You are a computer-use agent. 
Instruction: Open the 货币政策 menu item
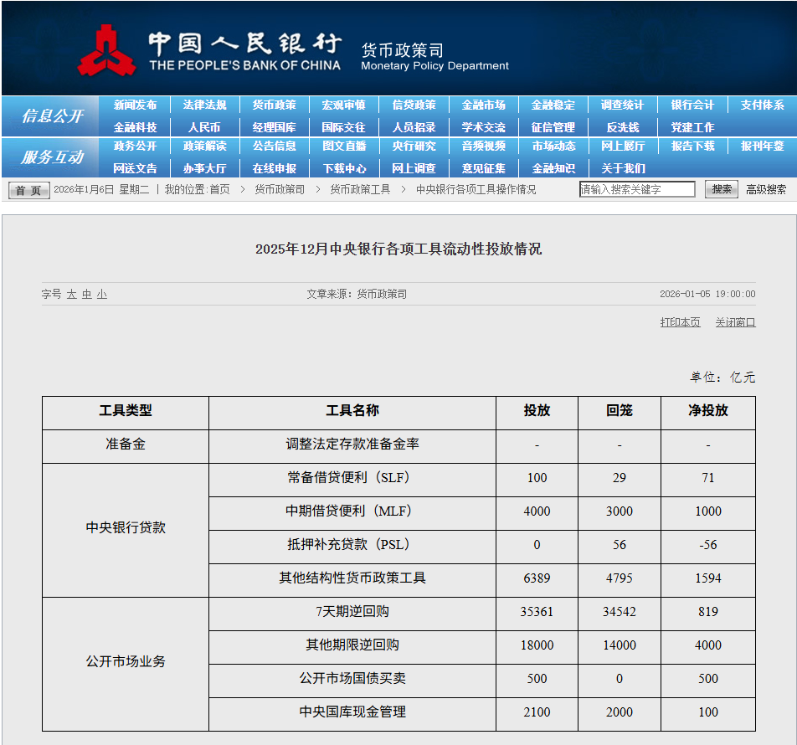[x=274, y=105]
